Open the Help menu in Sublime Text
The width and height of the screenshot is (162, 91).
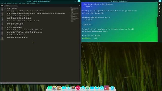[x=38, y=3]
